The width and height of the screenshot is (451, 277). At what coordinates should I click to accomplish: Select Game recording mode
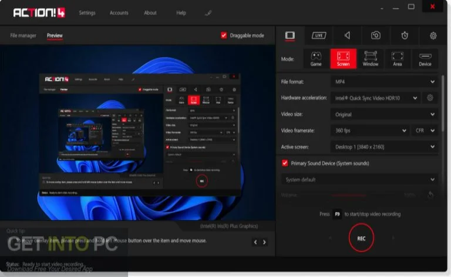[x=316, y=58]
